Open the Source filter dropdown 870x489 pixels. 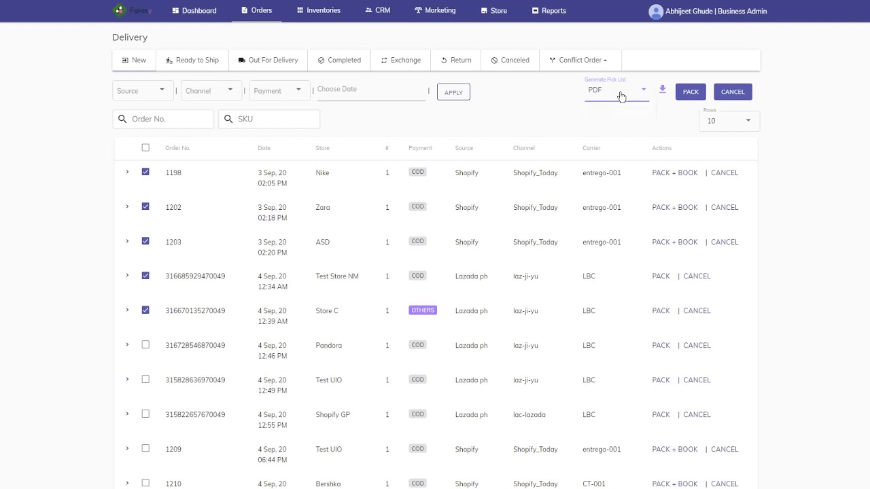[141, 90]
